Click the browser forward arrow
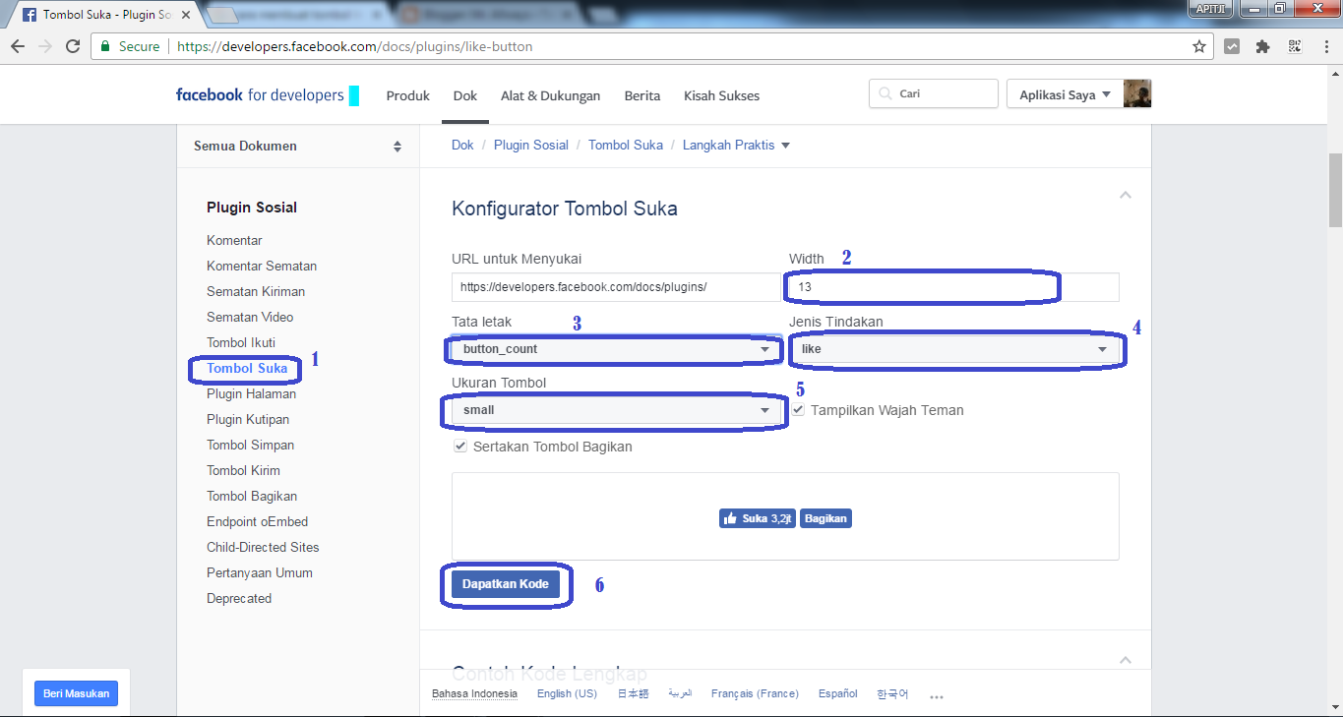Viewport: 1343px width, 717px height. pos(45,46)
